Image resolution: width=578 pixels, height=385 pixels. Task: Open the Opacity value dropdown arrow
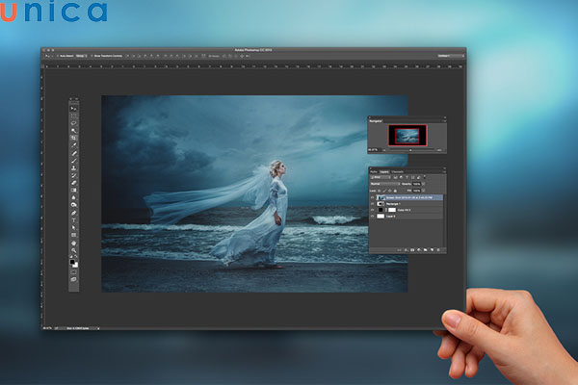click(423, 184)
